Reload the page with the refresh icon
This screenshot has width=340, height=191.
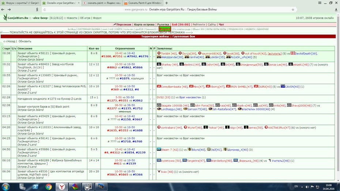[x=45, y=9]
